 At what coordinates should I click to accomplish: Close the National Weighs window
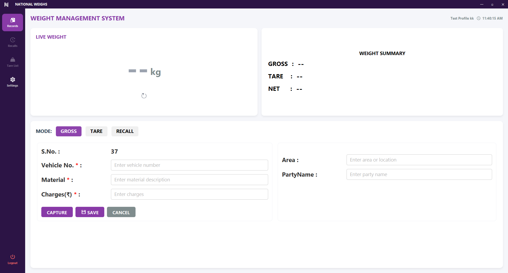(x=503, y=4)
